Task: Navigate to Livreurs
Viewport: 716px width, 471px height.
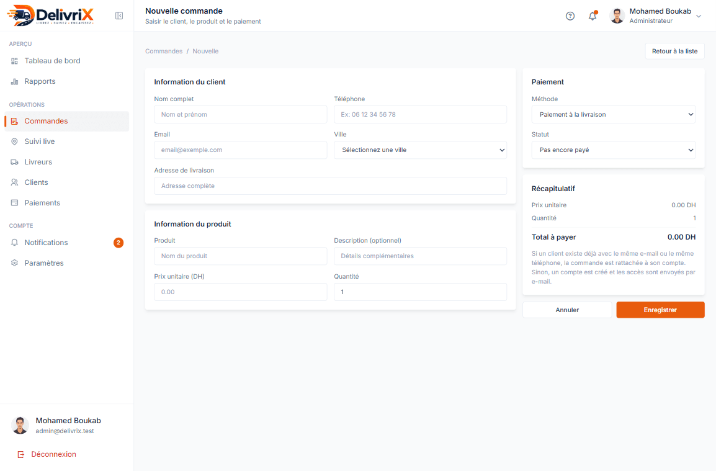Action: click(66, 162)
